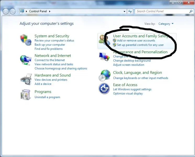Close the Control Panel window
Viewport: 195px width, 157px height.
tap(189, 3)
